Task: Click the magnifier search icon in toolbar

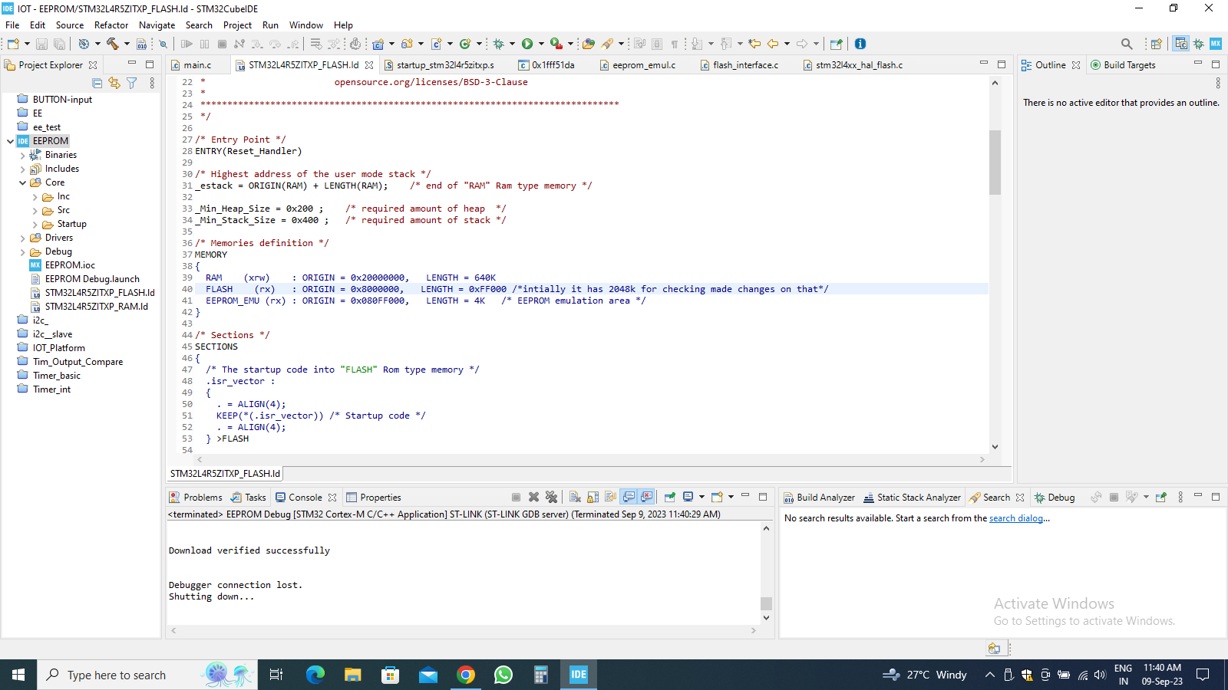Action: (x=1127, y=44)
